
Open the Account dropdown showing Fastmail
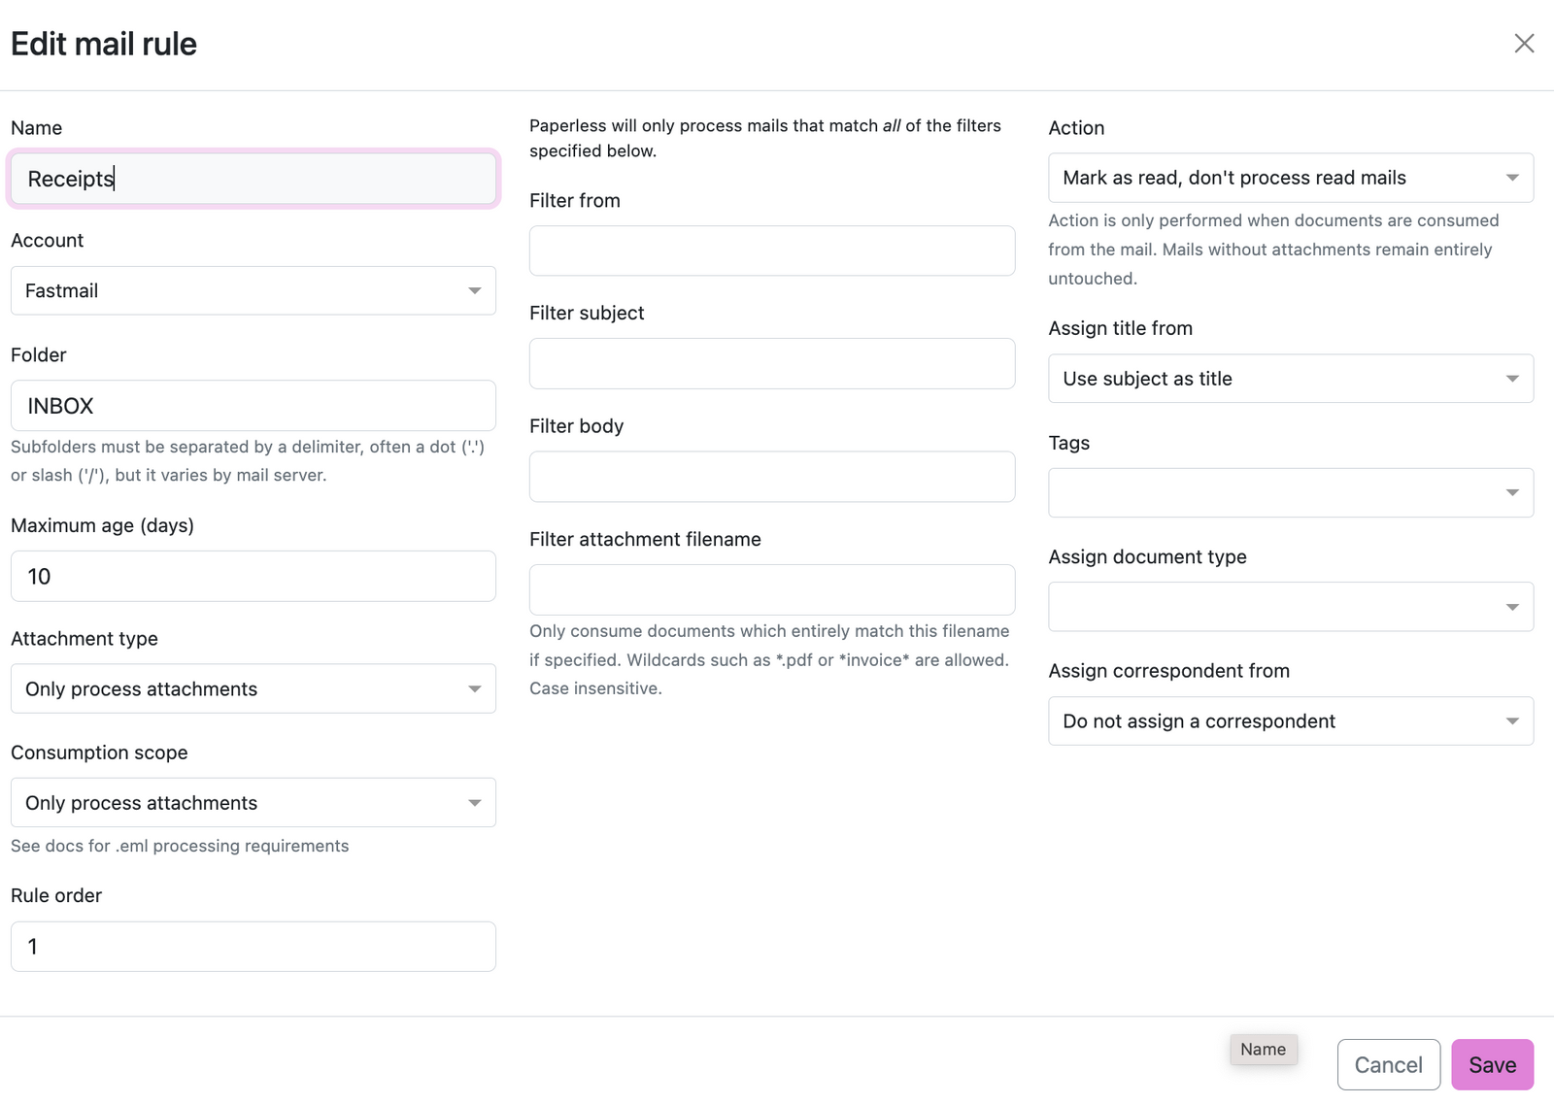point(253,290)
